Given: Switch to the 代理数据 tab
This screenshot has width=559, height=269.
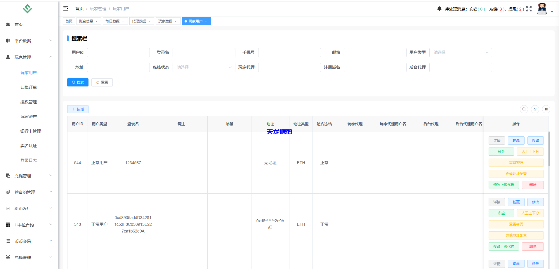Looking at the screenshot, I should coord(139,21).
